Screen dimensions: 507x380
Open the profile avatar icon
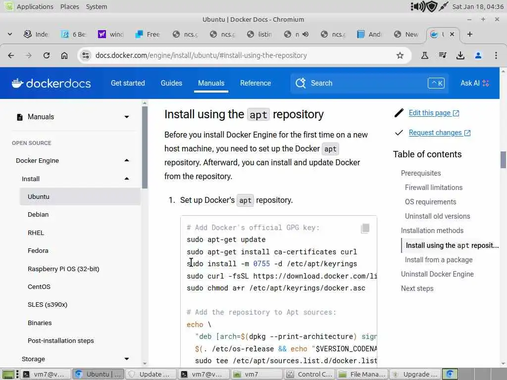click(x=478, y=55)
